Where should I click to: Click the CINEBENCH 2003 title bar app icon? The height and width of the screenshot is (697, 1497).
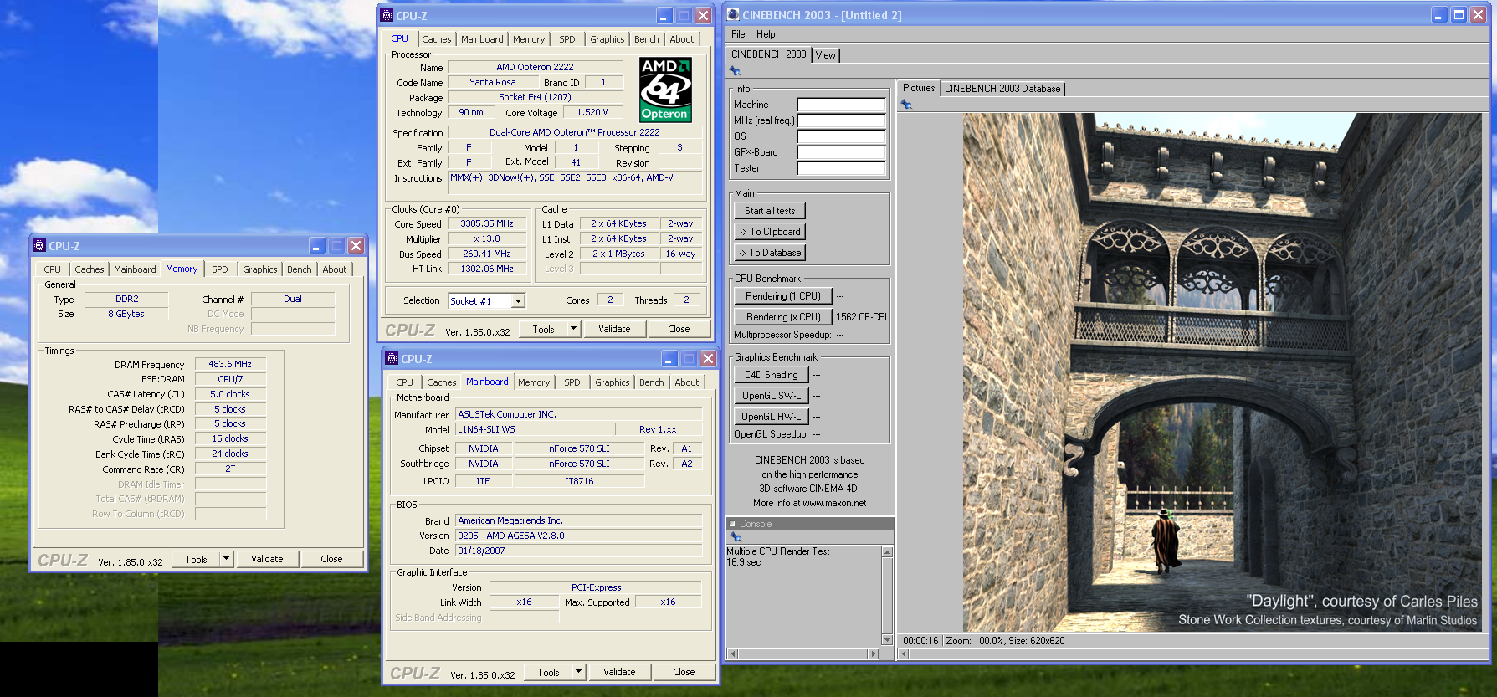point(733,14)
